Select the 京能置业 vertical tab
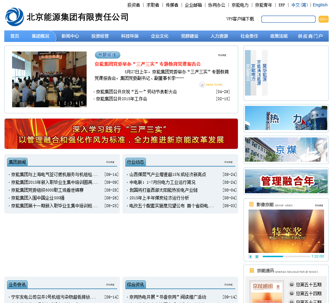 pyautogui.click(x=248, y=73)
